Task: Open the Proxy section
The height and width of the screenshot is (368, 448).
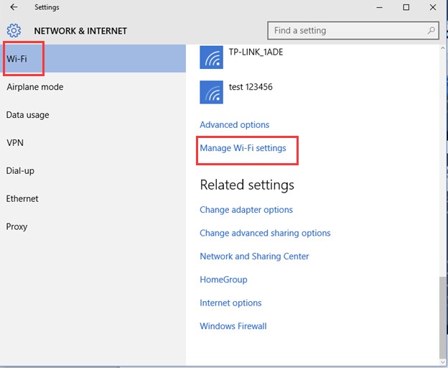Action: coord(17,226)
